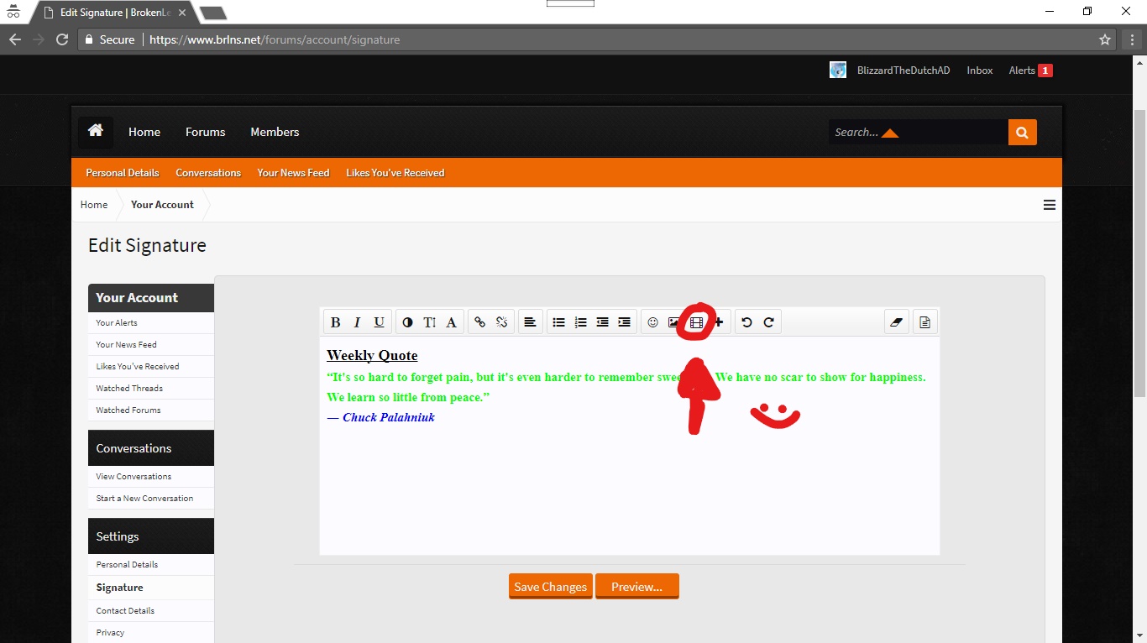Open the Chrome three-dot menu

(1130, 39)
